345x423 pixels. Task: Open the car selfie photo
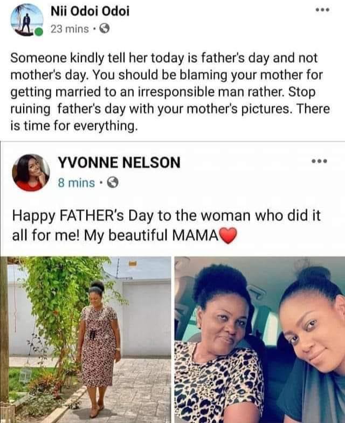pyautogui.click(x=259, y=339)
